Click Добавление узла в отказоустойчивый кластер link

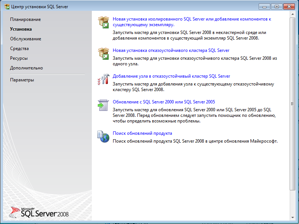pos(171,76)
